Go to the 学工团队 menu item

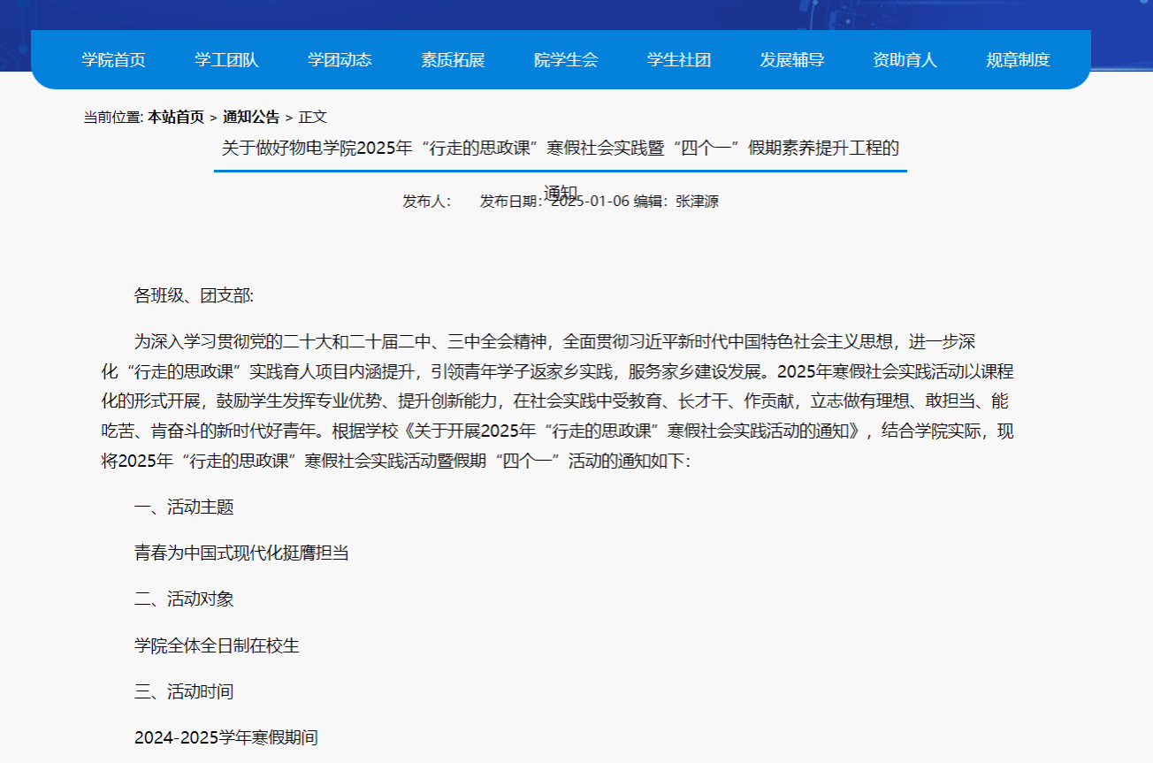[226, 60]
